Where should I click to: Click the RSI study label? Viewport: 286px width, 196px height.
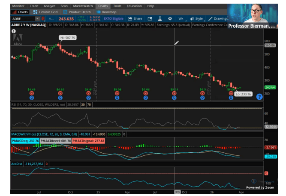coord(38,105)
